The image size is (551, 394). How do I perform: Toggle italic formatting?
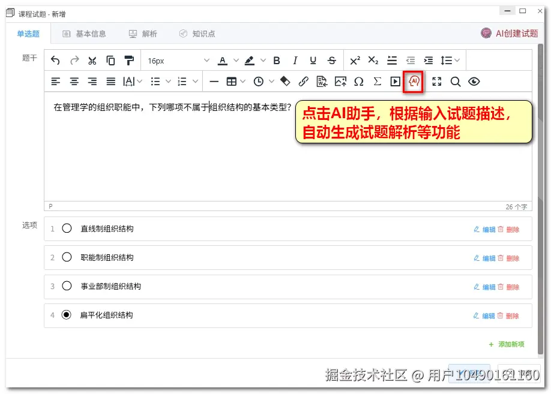pos(295,61)
